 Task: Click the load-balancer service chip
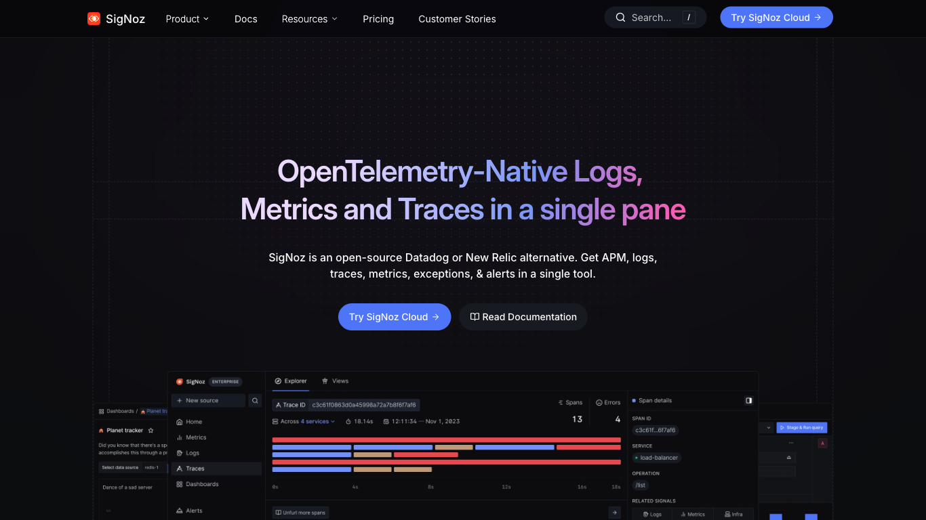click(656, 458)
